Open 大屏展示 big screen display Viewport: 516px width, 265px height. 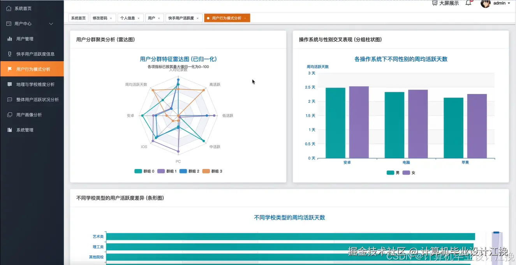449,3
